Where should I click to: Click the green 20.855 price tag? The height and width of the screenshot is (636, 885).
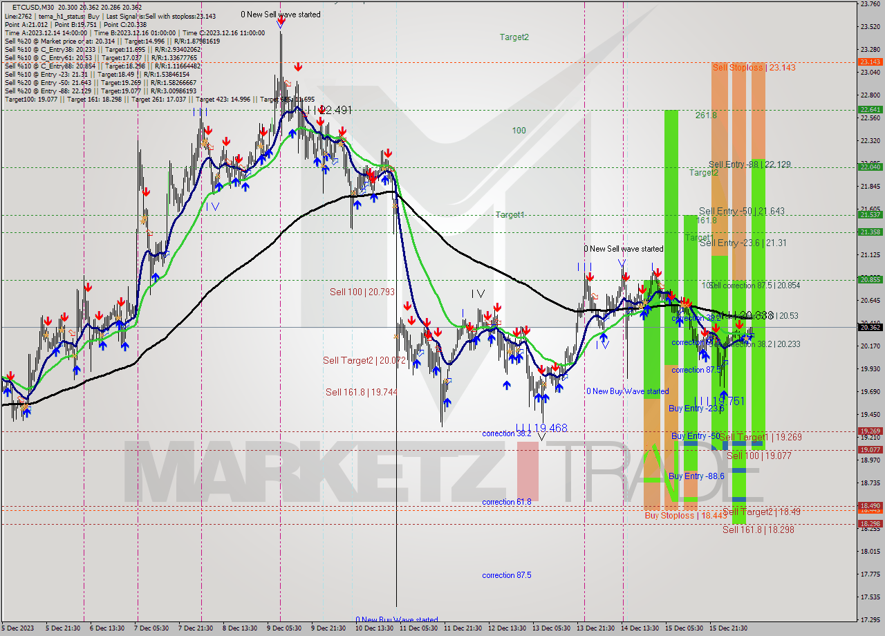[x=870, y=279]
